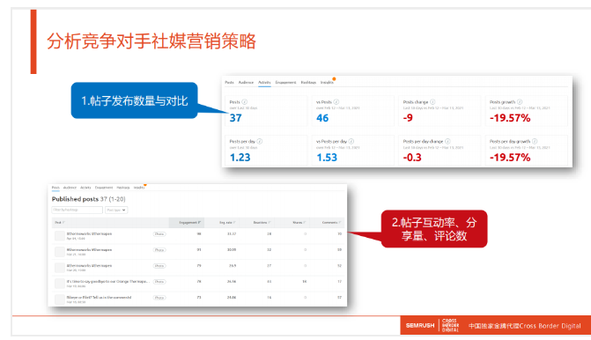
Task: Click the Photo badge on the Orange Thermapen post
Action: 159,282
